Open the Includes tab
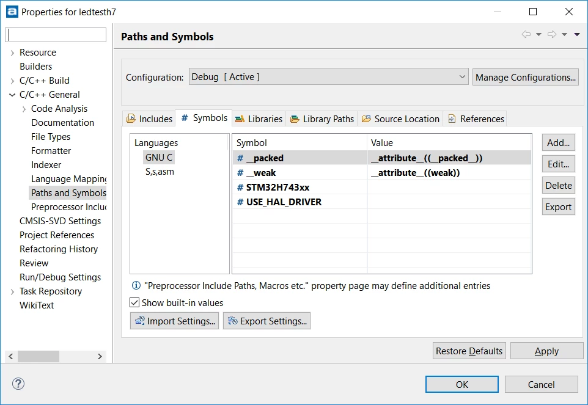 [x=149, y=119]
